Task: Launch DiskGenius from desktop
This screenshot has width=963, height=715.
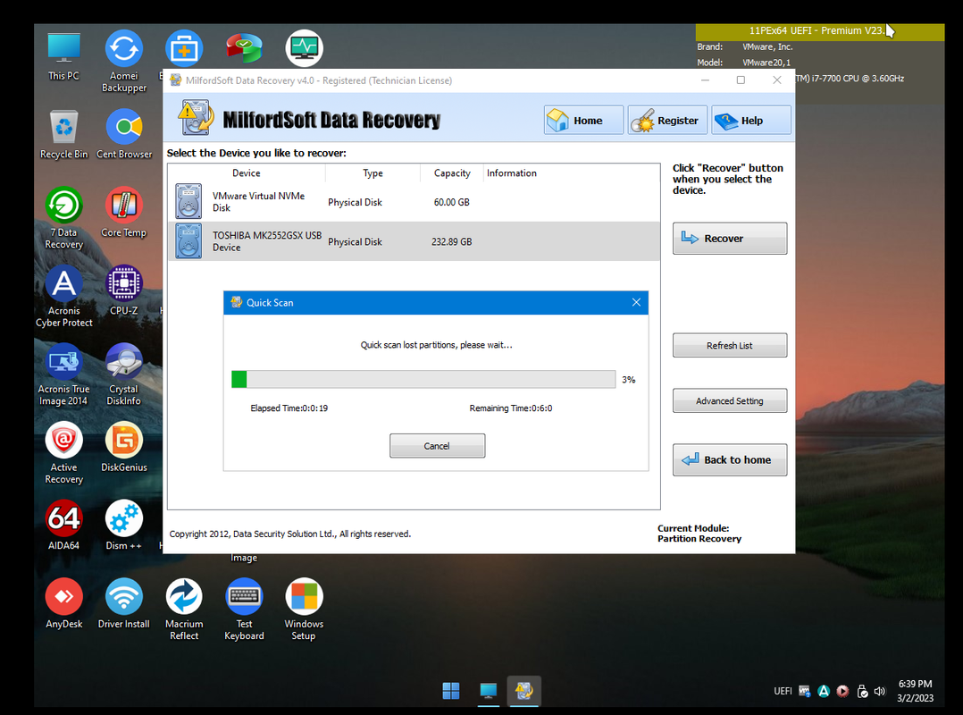Action: (x=124, y=447)
